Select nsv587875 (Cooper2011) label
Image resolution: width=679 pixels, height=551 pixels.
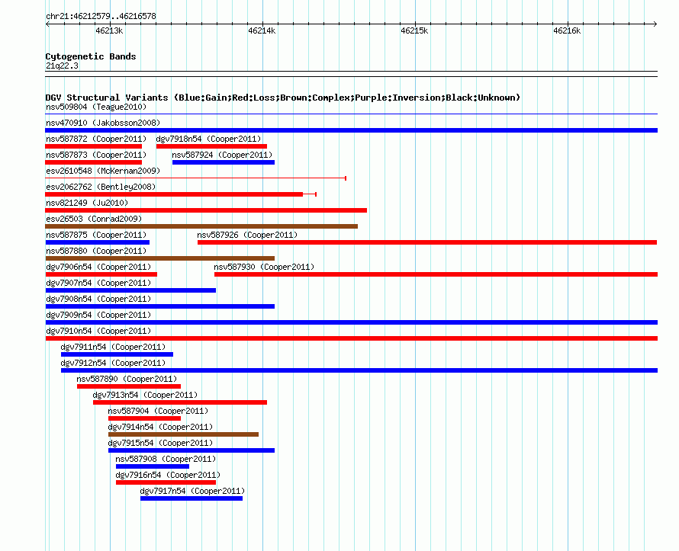(96, 235)
